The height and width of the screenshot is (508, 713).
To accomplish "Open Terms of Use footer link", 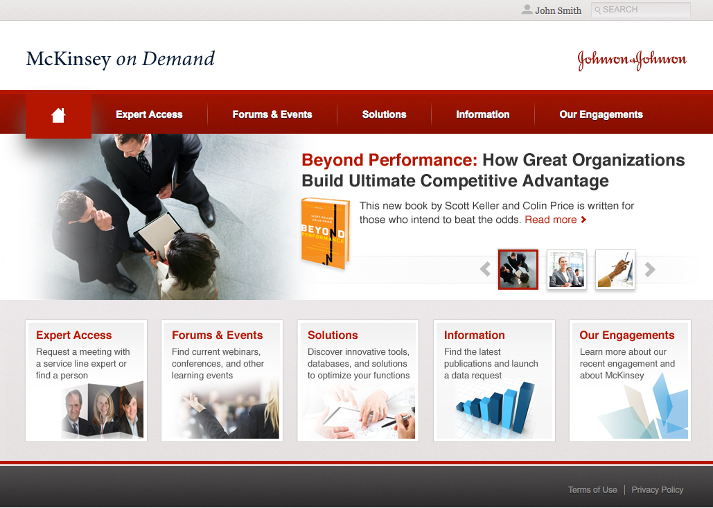I will point(592,490).
